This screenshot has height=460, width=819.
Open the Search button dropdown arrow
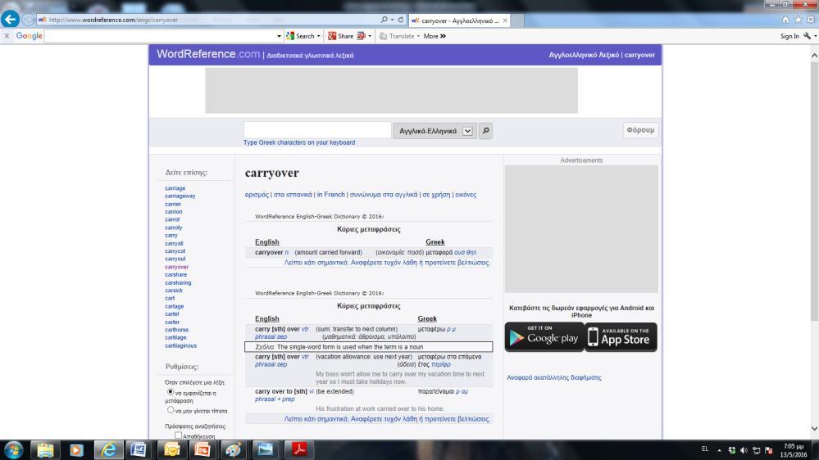[319, 36]
